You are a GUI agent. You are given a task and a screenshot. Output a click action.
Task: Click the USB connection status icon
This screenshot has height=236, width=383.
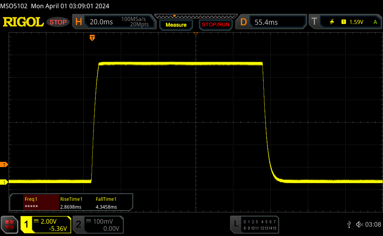pos(349,224)
